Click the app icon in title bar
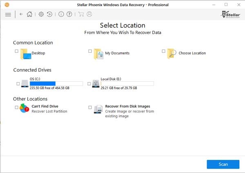This screenshot has width=245, height=173. click(x=7, y=5)
